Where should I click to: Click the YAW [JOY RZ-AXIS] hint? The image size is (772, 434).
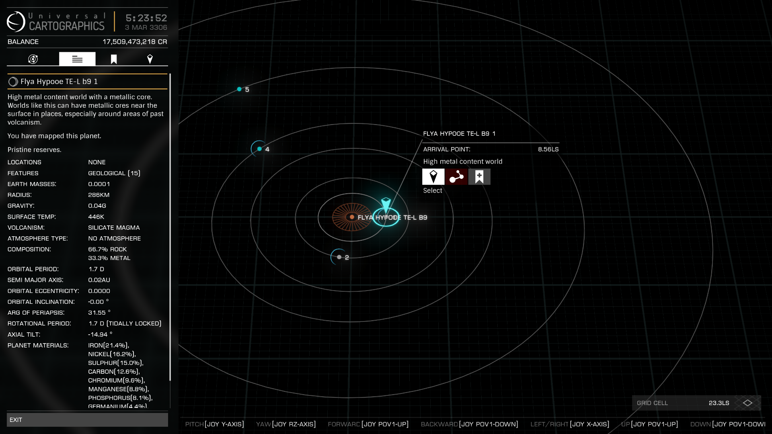(x=286, y=424)
